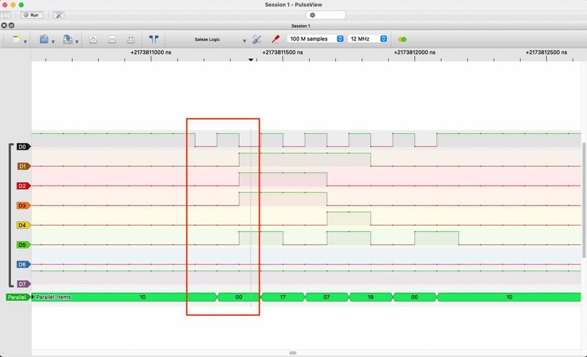Screen dimensions: 587x357
Task: Expand the Open file dropdown arrow
Action: [53, 42]
